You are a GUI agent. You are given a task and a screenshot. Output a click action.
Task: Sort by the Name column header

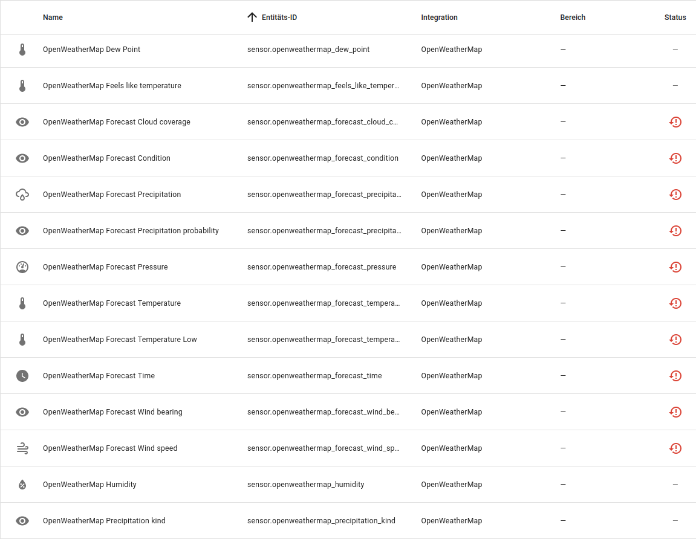coord(53,18)
